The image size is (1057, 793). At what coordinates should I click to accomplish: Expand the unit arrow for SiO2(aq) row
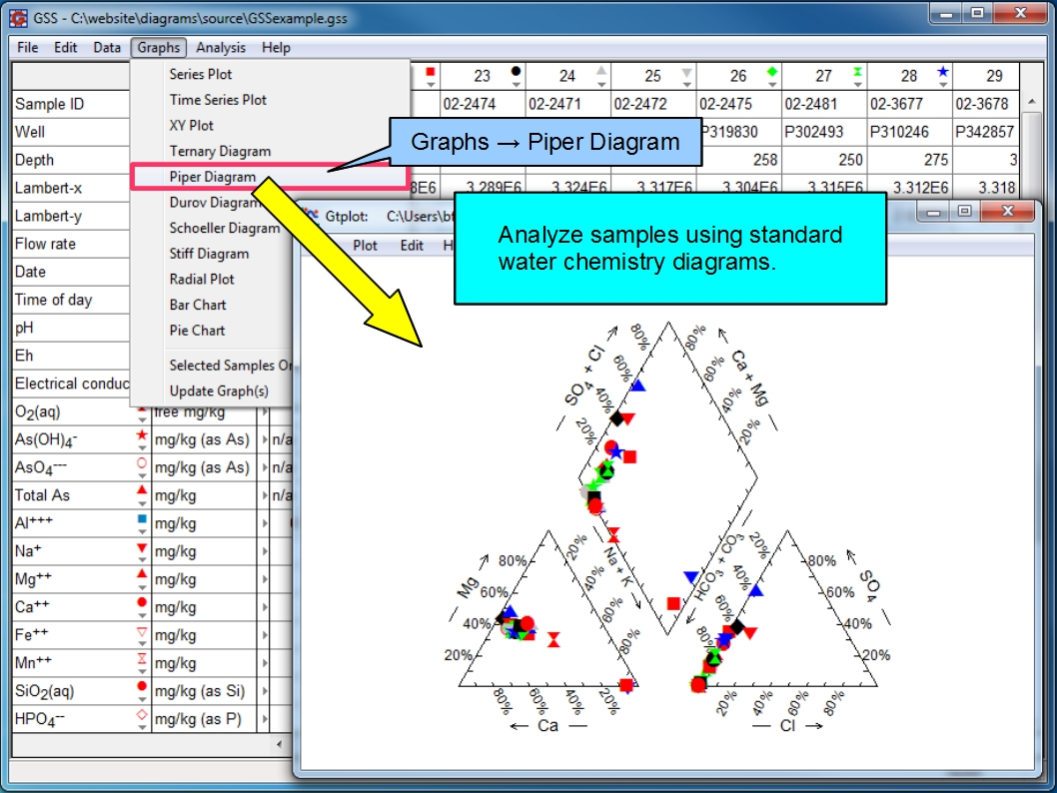(264, 691)
